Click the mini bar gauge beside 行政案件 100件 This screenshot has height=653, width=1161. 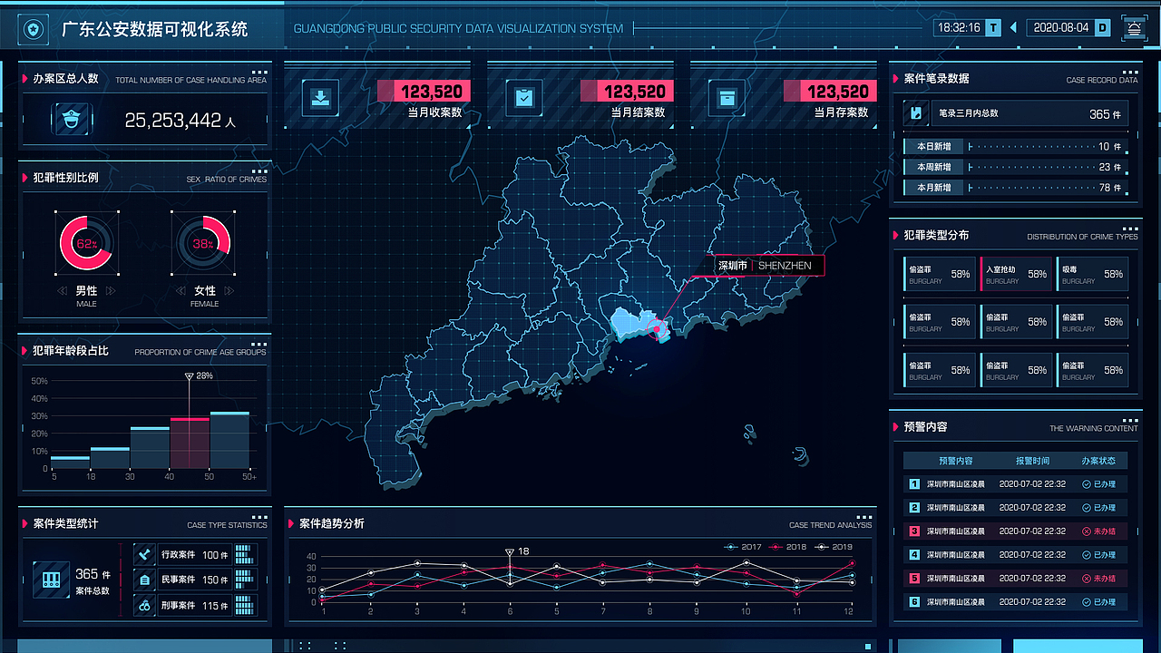point(246,555)
